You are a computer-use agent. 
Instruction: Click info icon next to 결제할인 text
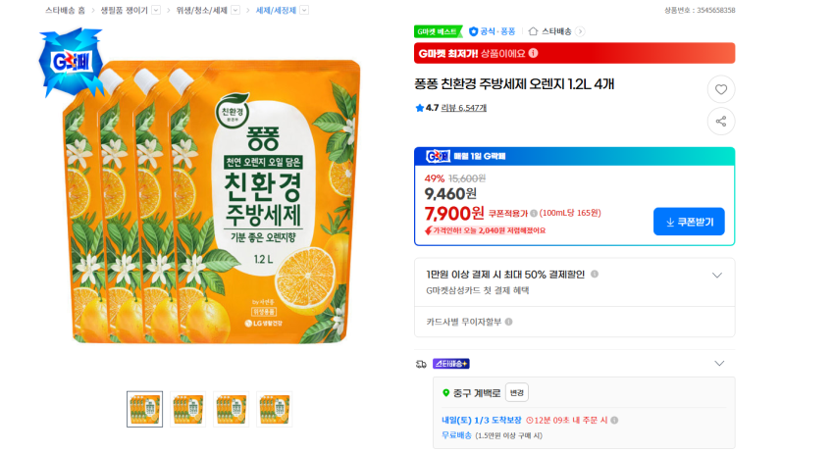pos(595,275)
